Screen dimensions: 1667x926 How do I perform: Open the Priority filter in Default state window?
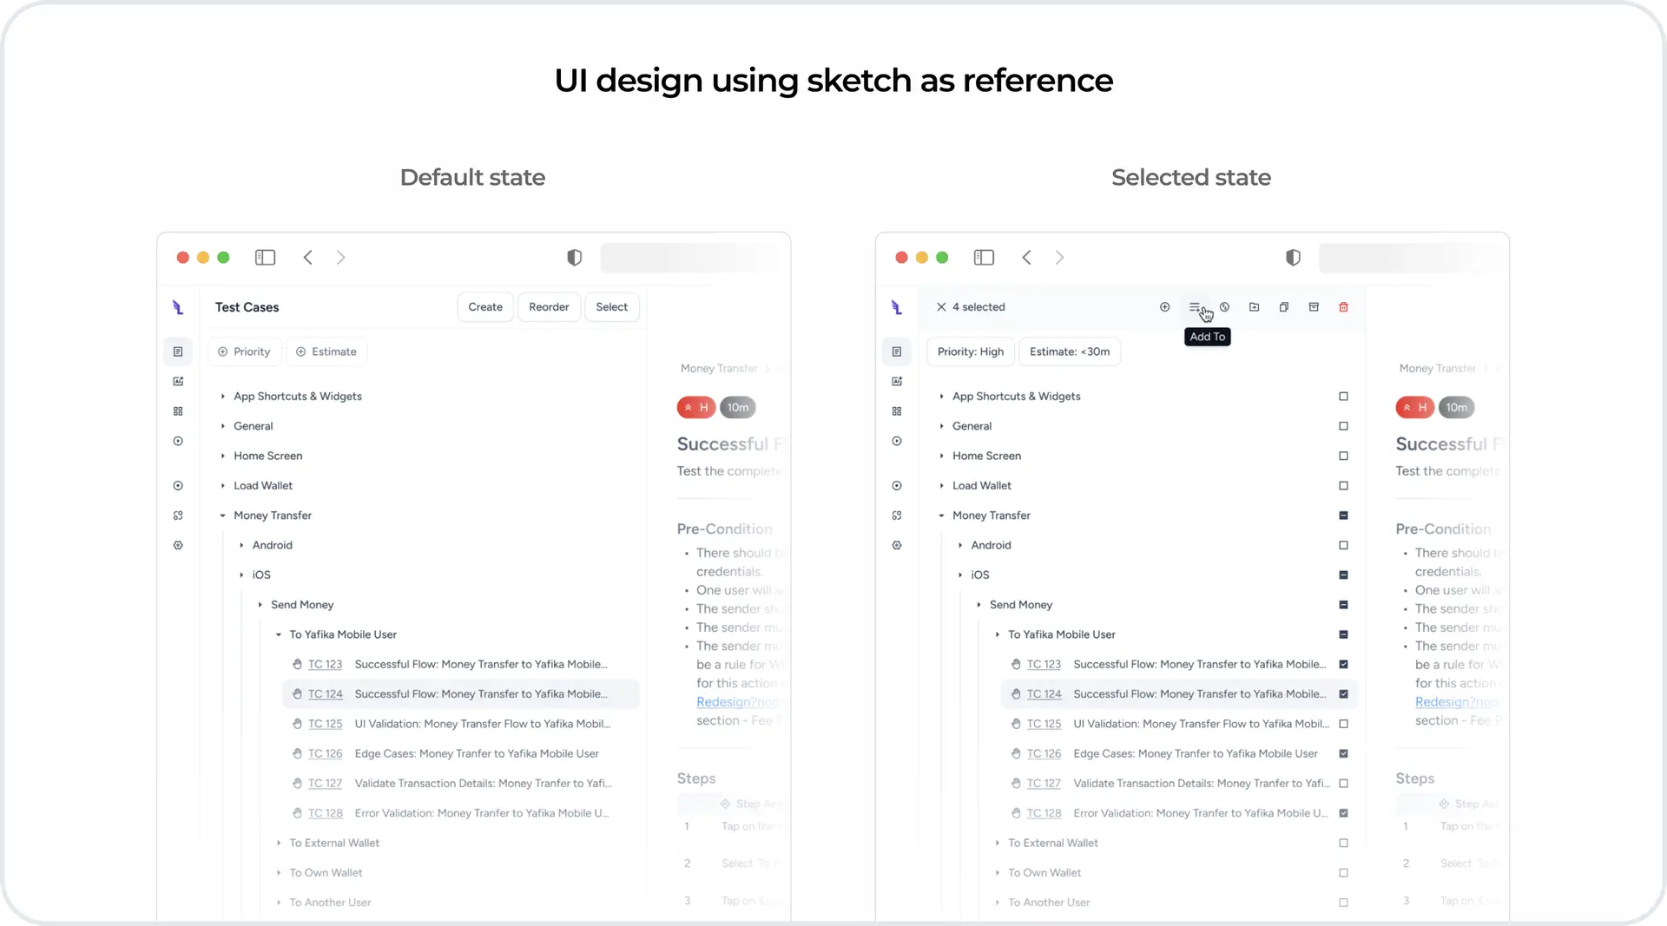(x=245, y=351)
